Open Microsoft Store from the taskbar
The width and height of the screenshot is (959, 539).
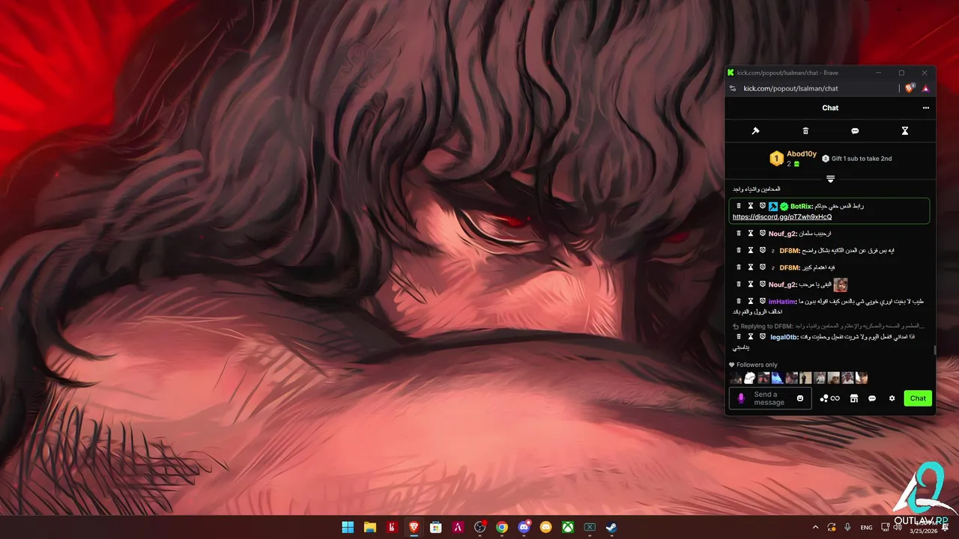coord(436,527)
